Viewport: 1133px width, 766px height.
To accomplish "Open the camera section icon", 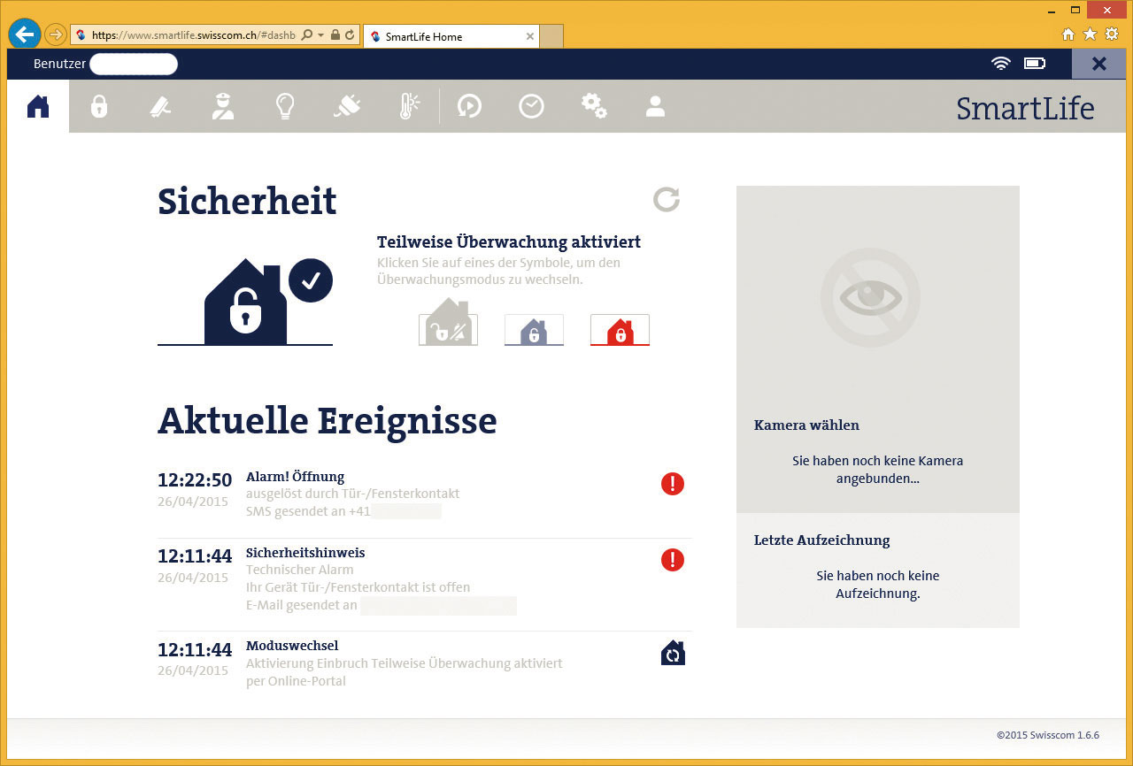I will click(160, 106).
